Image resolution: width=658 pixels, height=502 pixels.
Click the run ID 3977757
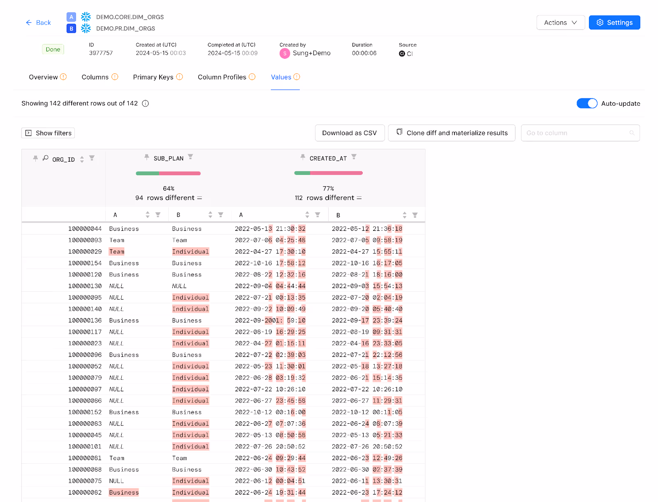click(101, 53)
